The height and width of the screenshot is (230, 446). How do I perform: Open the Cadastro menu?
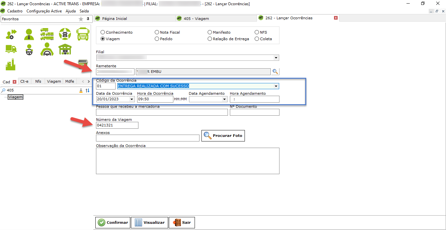[x=15, y=11]
